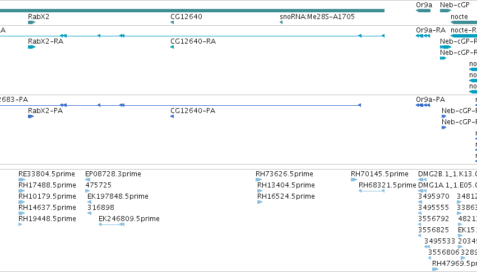Image resolution: width=477 pixels, height=272 pixels.
Task: Select the snoRNA:Me28S-A1705 label
Action: (317, 17)
